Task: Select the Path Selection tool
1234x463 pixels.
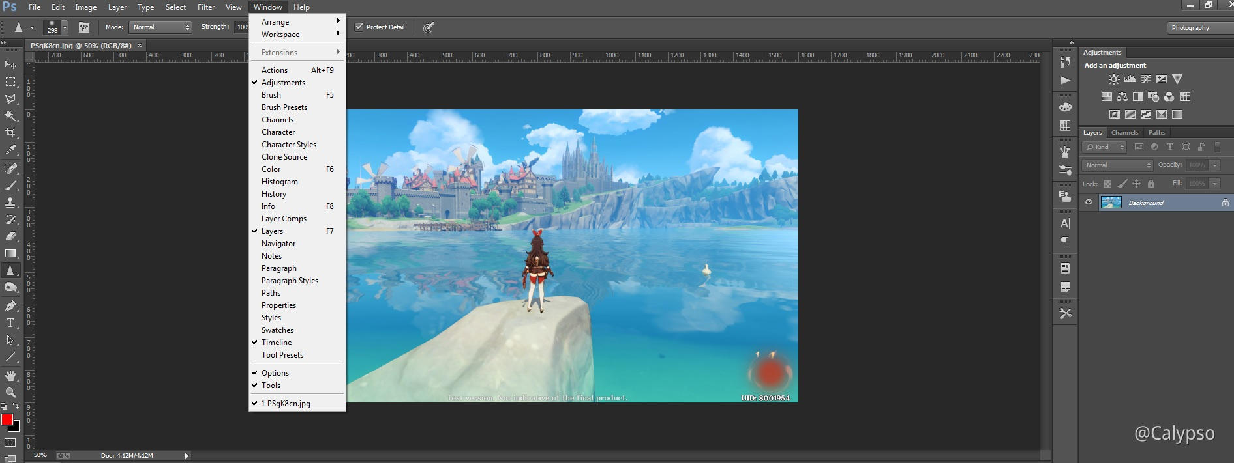Action: (x=10, y=340)
